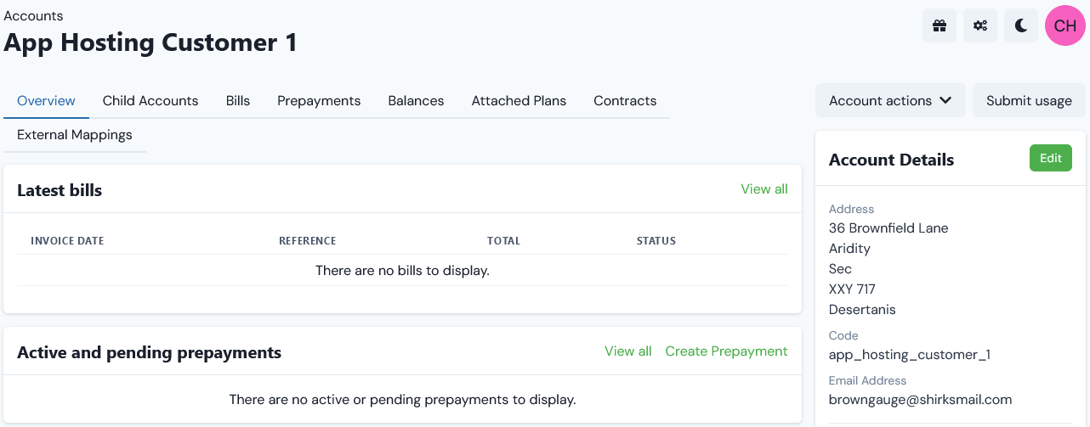Image resolution: width=1090 pixels, height=427 pixels.
Task: Open the CH user avatar
Action: (x=1065, y=25)
